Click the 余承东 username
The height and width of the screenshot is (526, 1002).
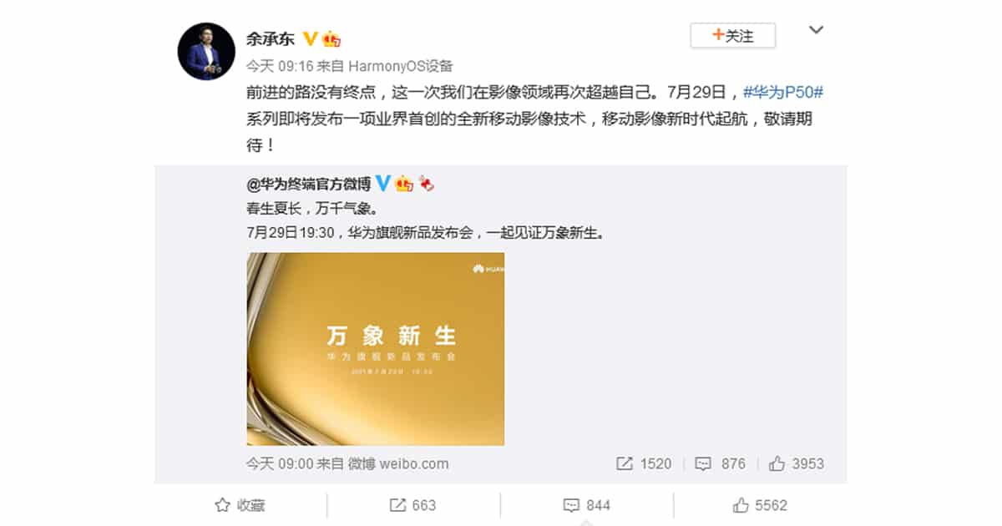click(x=271, y=39)
